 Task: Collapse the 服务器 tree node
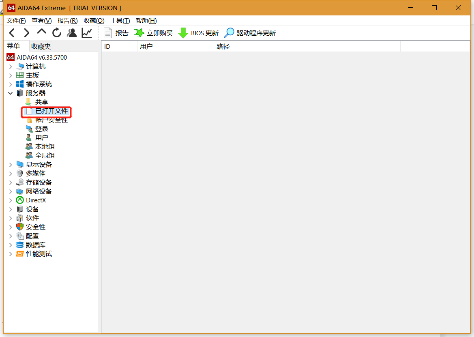tap(11, 93)
